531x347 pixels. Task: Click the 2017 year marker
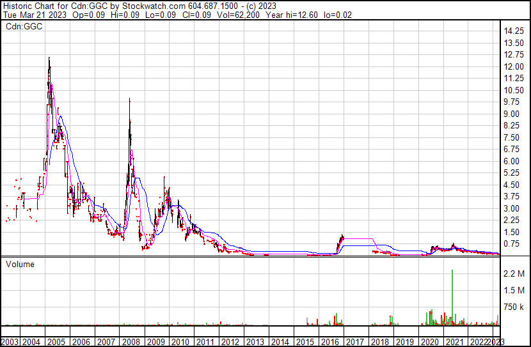click(x=356, y=341)
